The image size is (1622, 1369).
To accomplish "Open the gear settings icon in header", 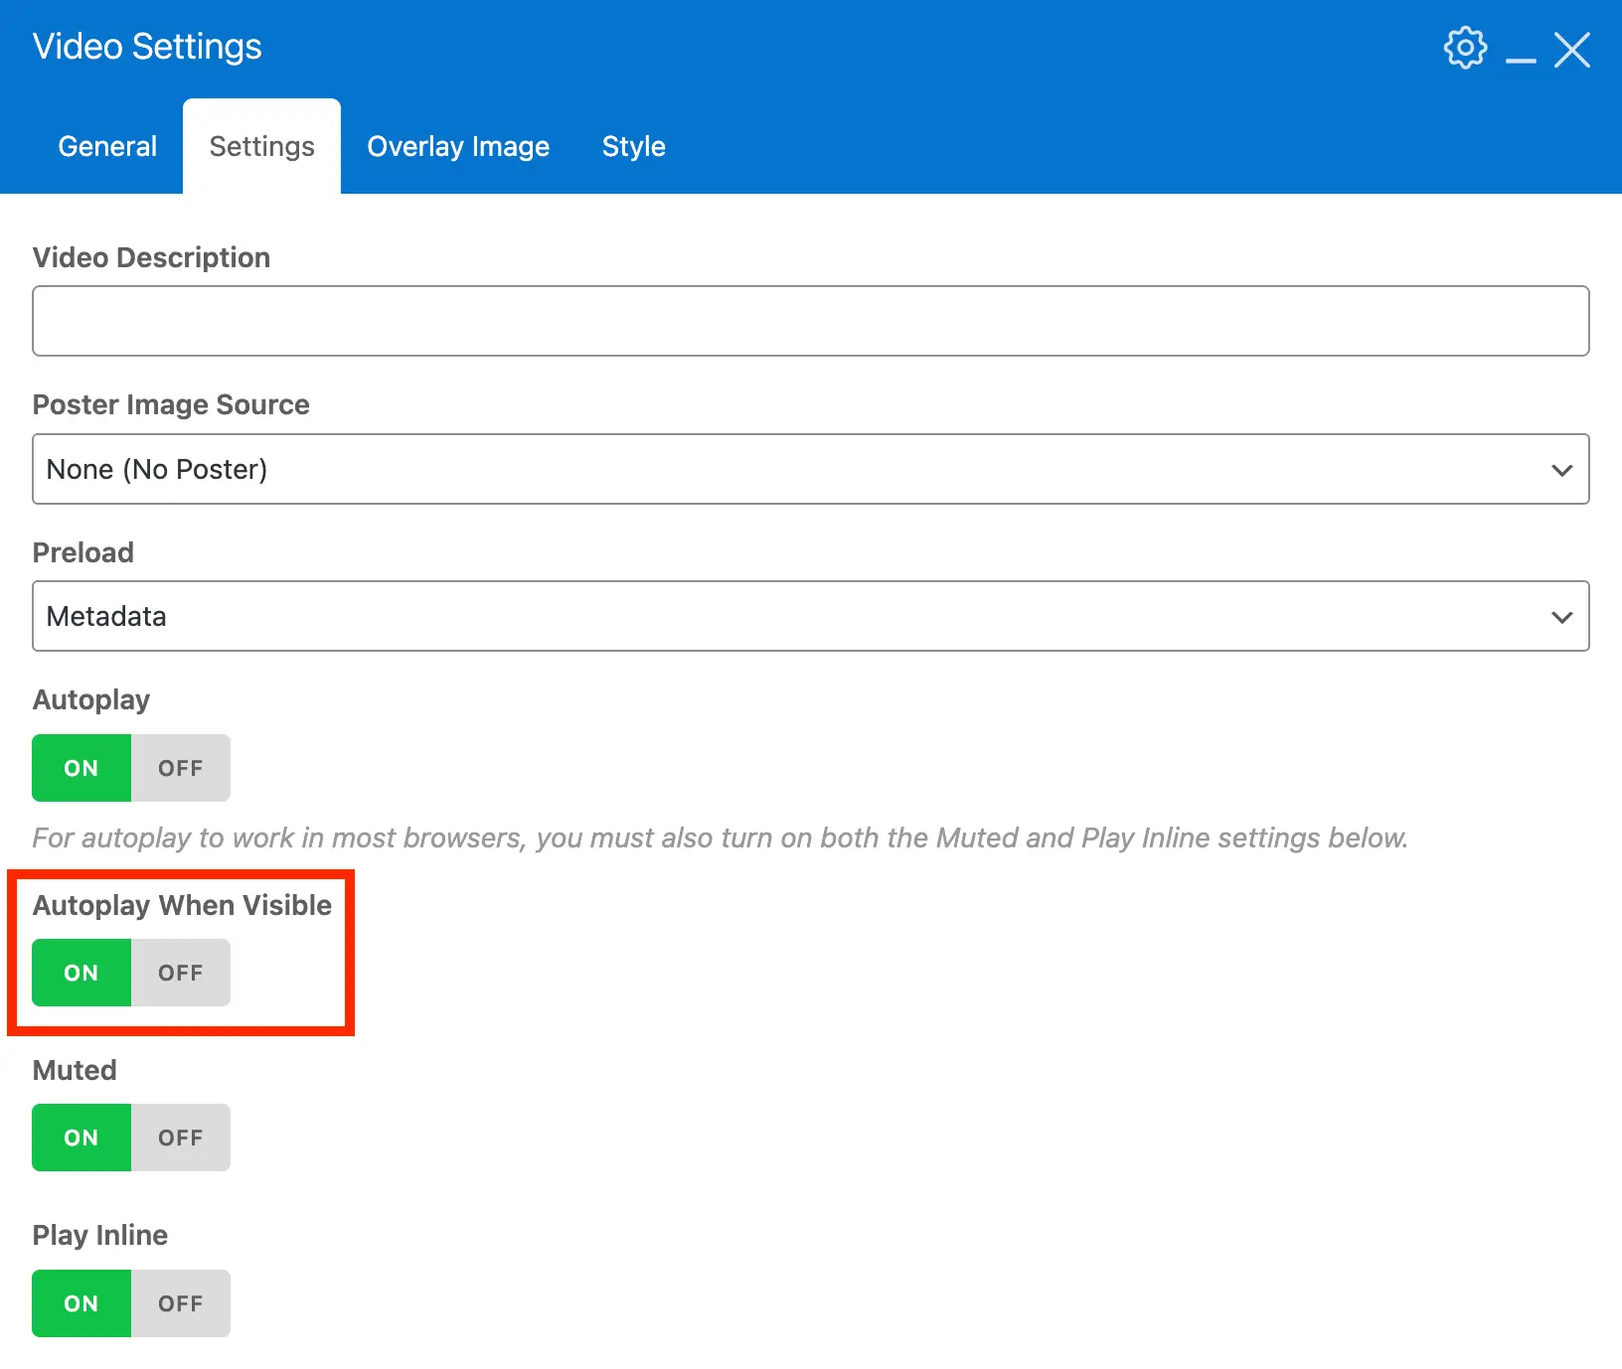I will pos(1465,48).
